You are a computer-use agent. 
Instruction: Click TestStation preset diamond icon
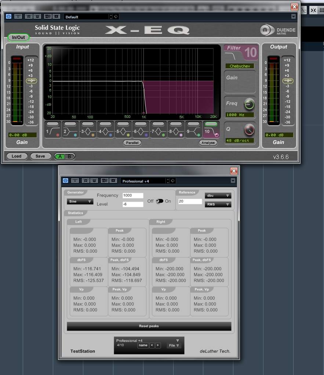(173, 181)
